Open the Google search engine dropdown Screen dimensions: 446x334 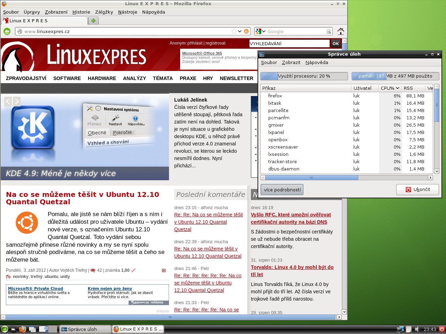(260, 31)
